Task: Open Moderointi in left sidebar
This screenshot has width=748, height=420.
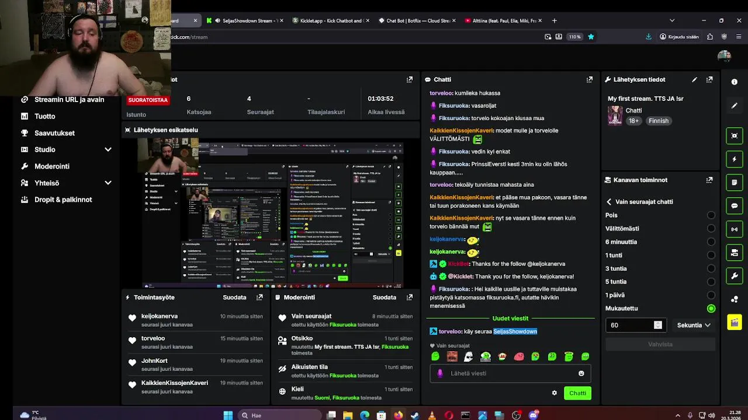Action: click(52, 166)
